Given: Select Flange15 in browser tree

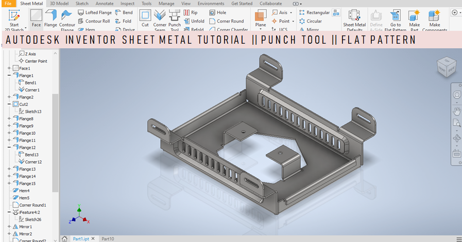Looking at the screenshot, I should coord(24,183).
